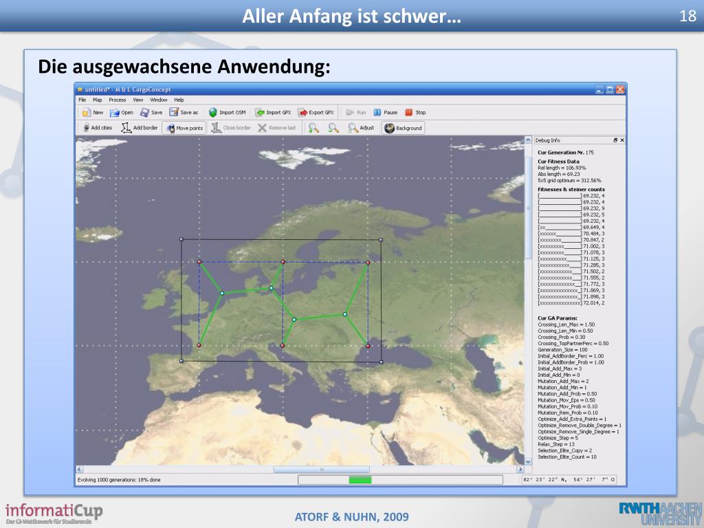
Task: Click the horizontal scrollbar right arrow
Action: [x=520, y=469]
